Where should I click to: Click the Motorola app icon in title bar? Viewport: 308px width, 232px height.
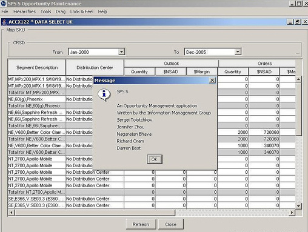click(4, 4)
